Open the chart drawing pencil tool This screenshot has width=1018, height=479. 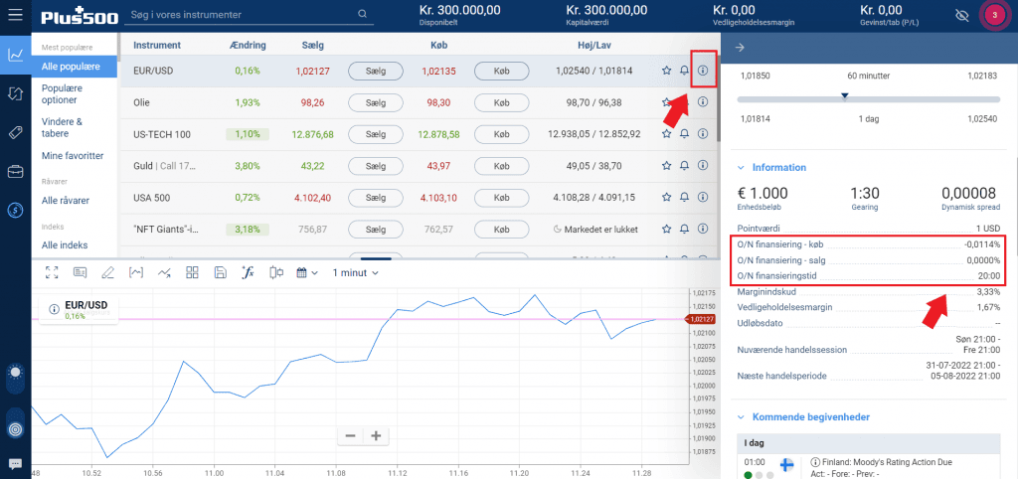tap(107, 272)
